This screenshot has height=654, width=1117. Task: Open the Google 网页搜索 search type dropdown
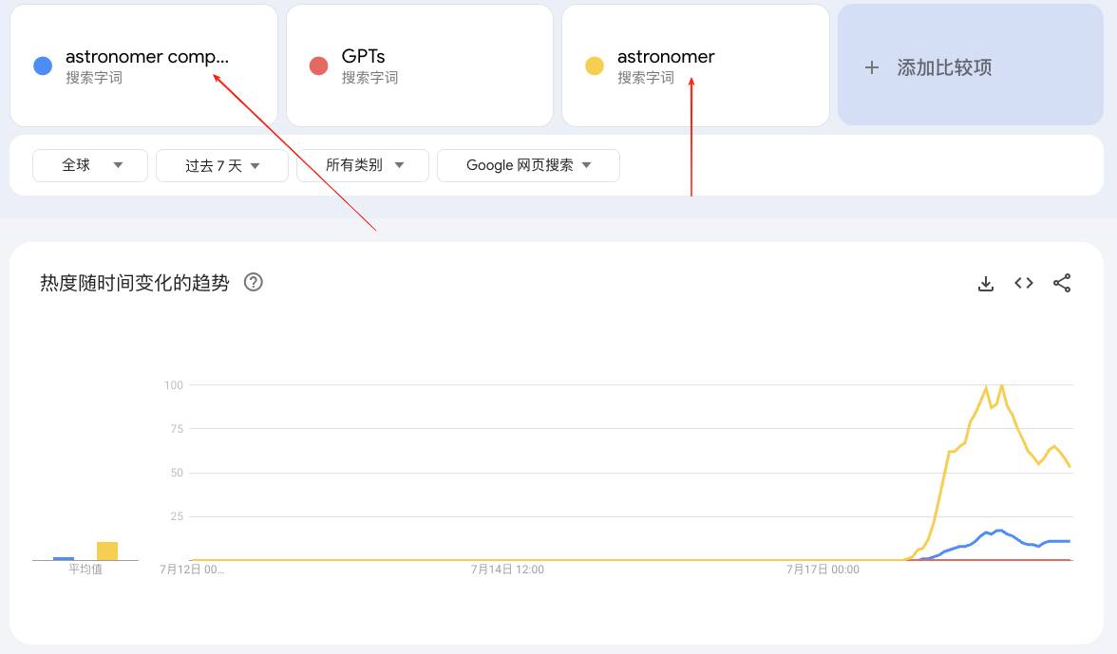click(x=528, y=165)
